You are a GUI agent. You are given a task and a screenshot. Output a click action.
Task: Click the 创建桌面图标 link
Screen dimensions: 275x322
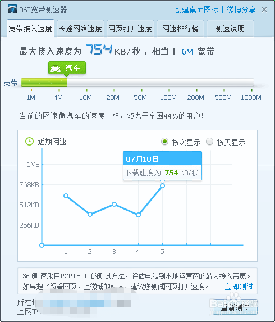[x=196, y=10]
